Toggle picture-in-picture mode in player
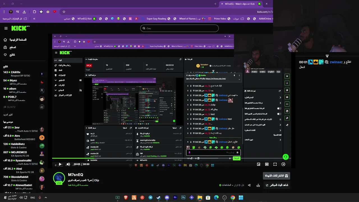This screenshot has width=359, height=202. [x=259, y=164]
